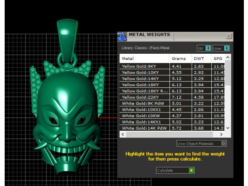Image resolution: width=248 pixels, height=186 pixels.
Task: Select the Yellow Gold:14KY row
Action: point(172,79)
